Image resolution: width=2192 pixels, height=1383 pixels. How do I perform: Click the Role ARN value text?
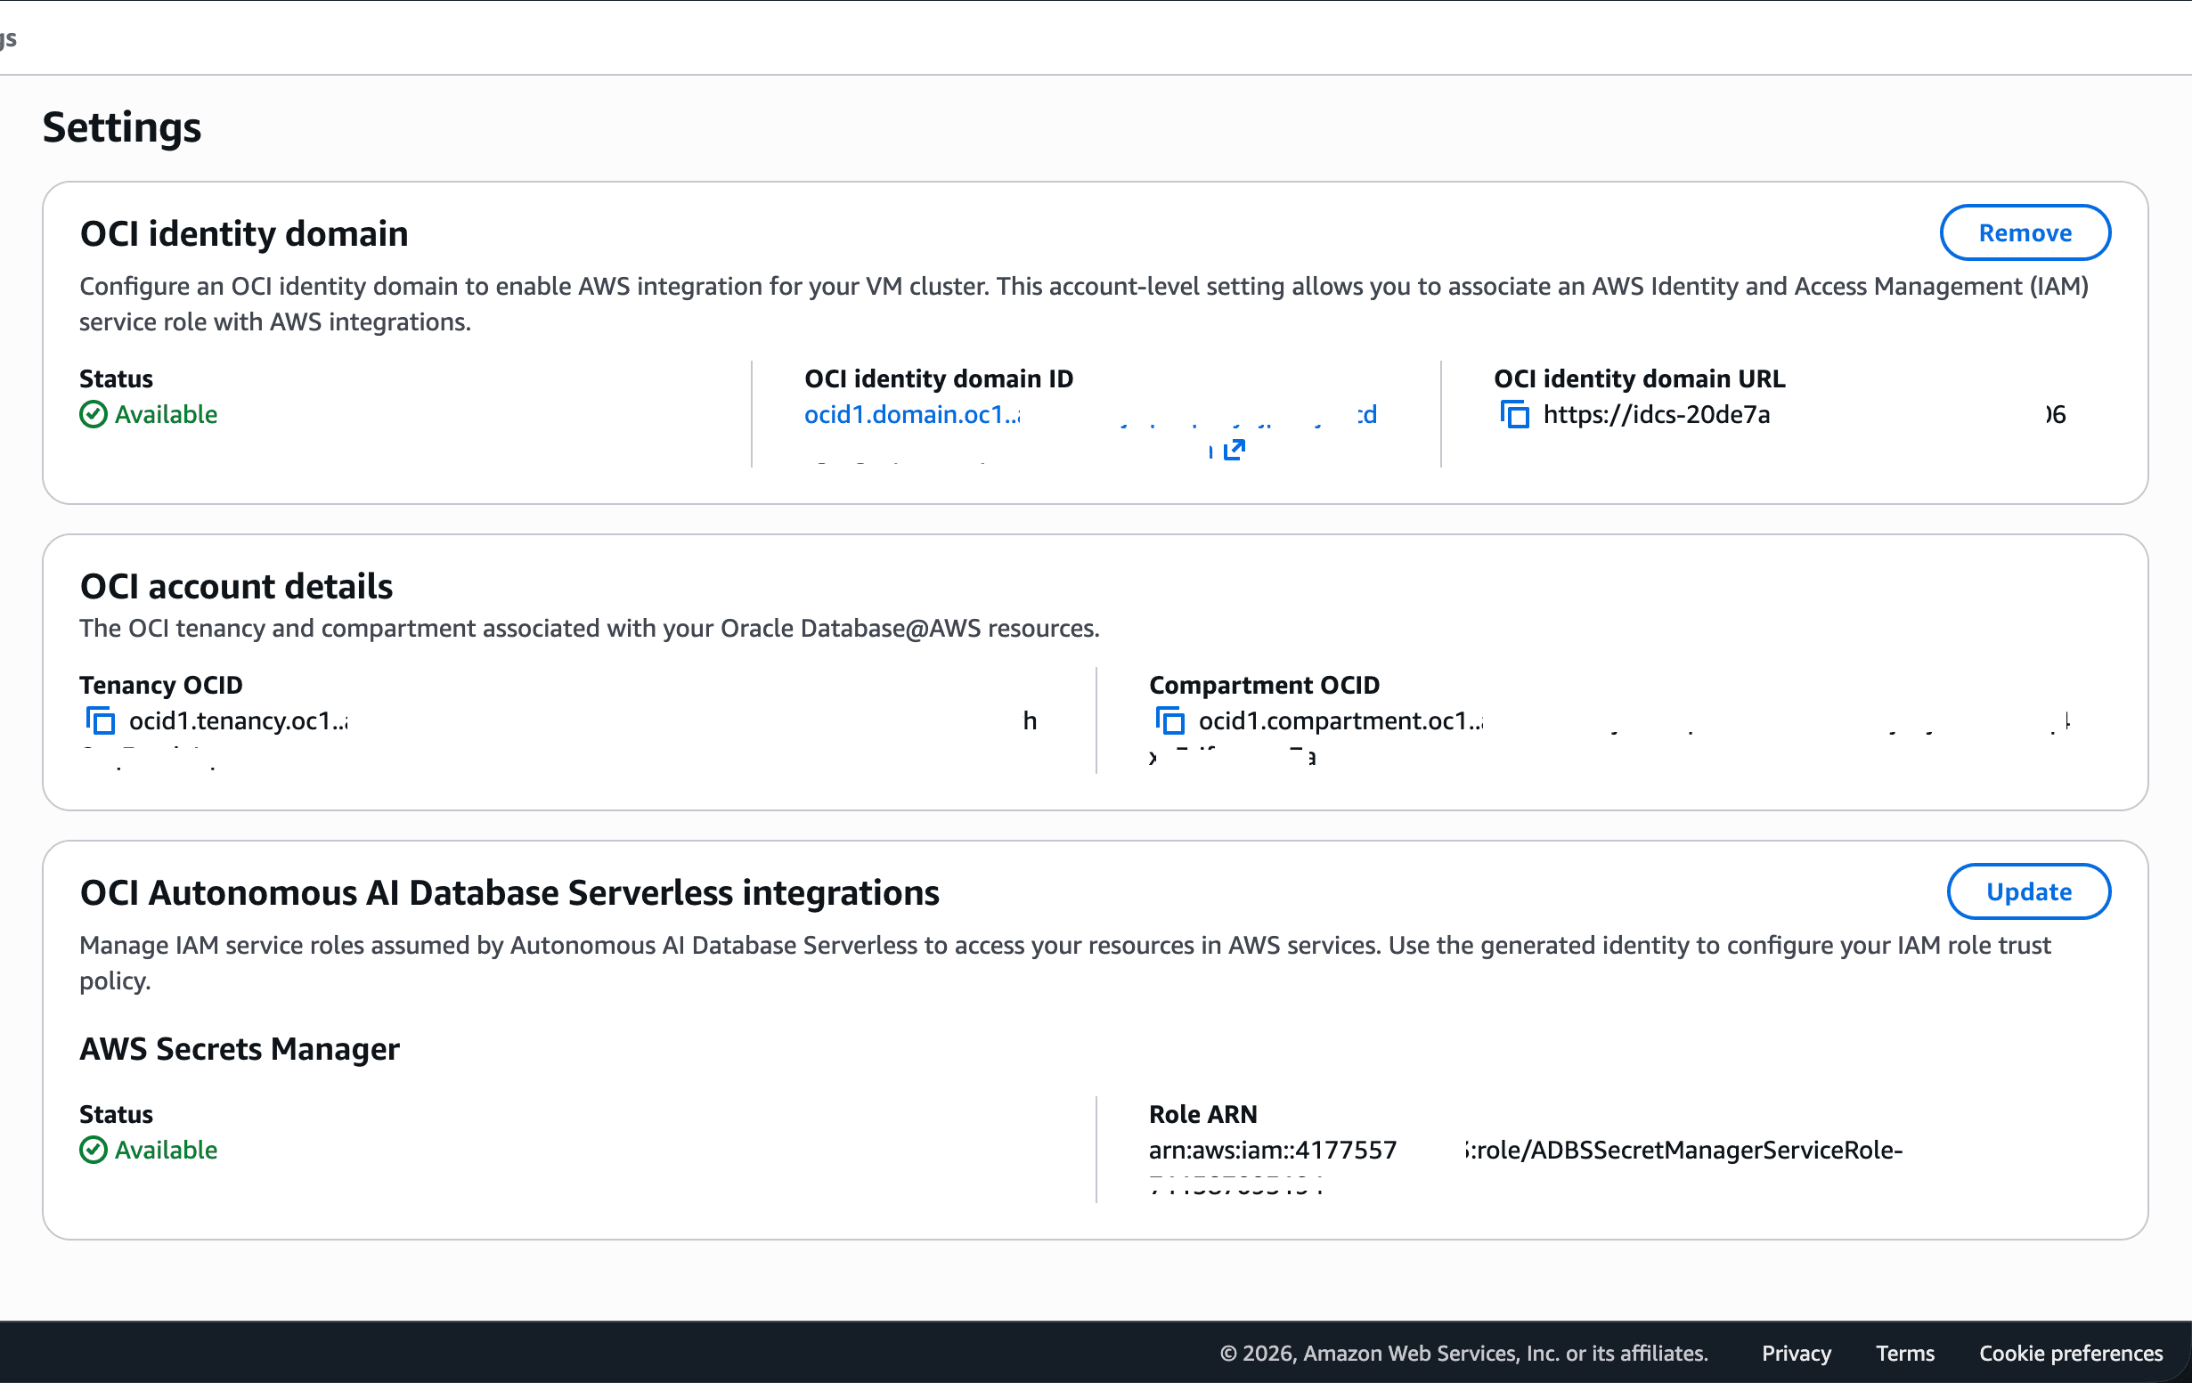pyautogui.click(x=1525, y=1150)
